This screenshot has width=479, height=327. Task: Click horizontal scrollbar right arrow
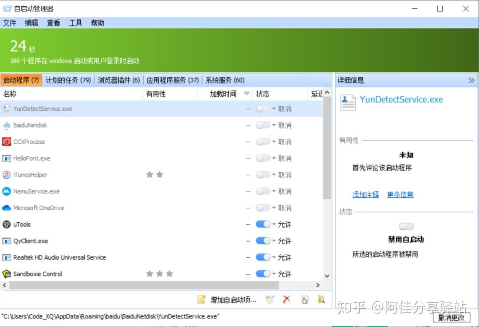pos(318,285)
